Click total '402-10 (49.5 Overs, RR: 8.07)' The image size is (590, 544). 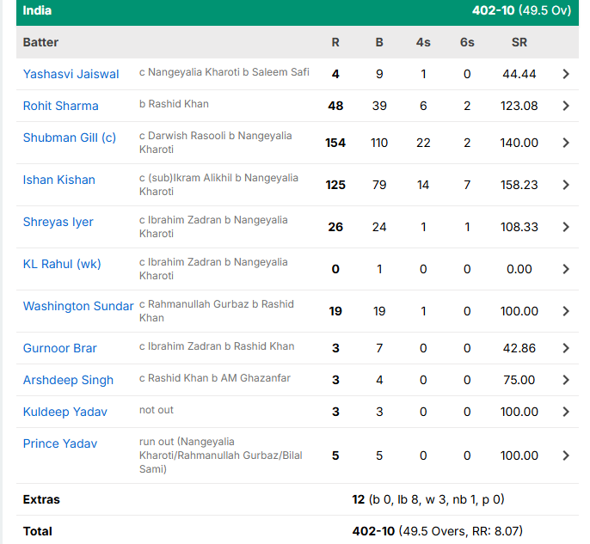pyautogui.click(x=438, y=531)
